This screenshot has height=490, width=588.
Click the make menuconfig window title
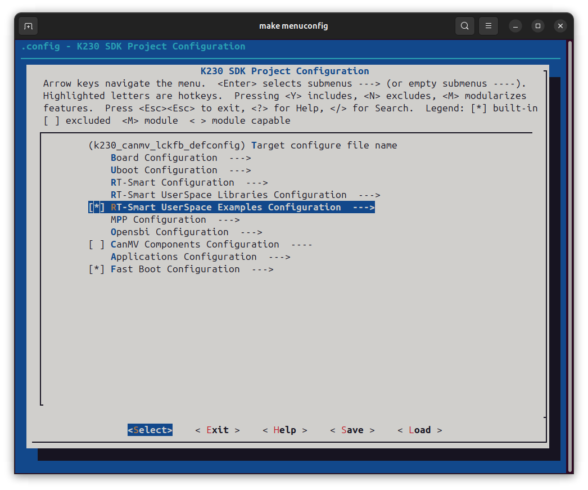[x=293, y=26]
